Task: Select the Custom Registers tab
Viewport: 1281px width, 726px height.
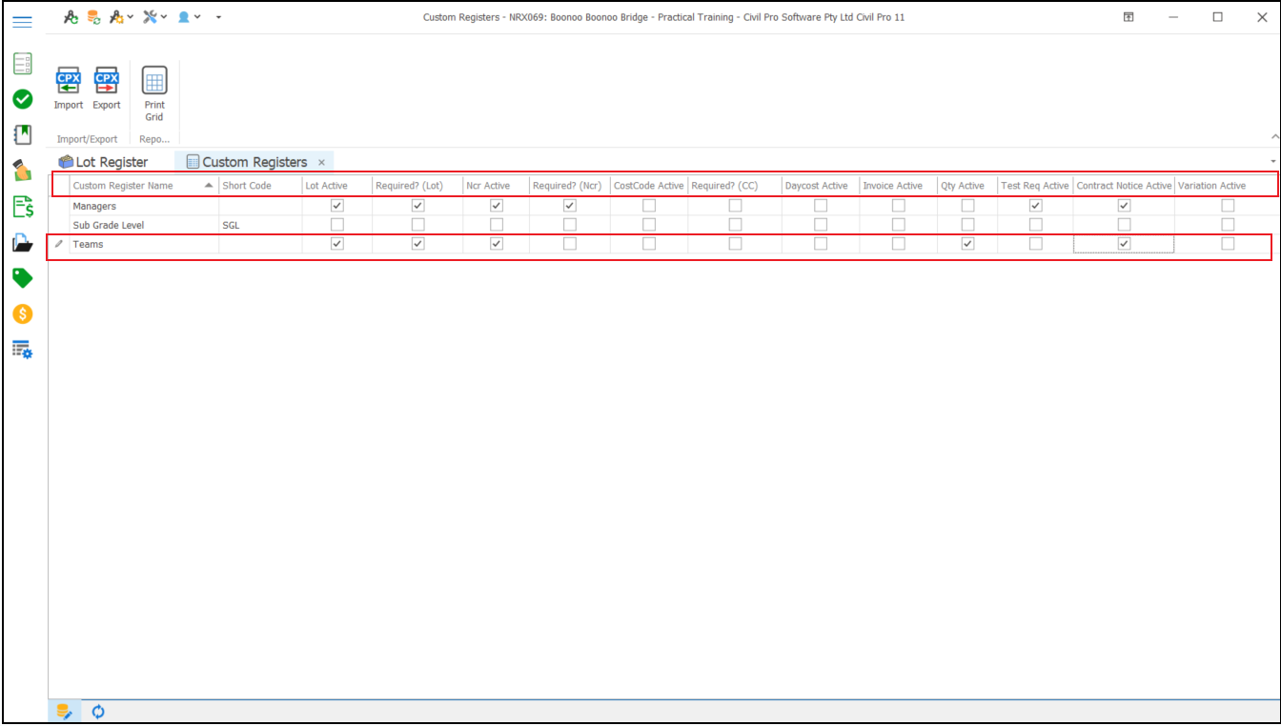Action: tap(253, 161)
